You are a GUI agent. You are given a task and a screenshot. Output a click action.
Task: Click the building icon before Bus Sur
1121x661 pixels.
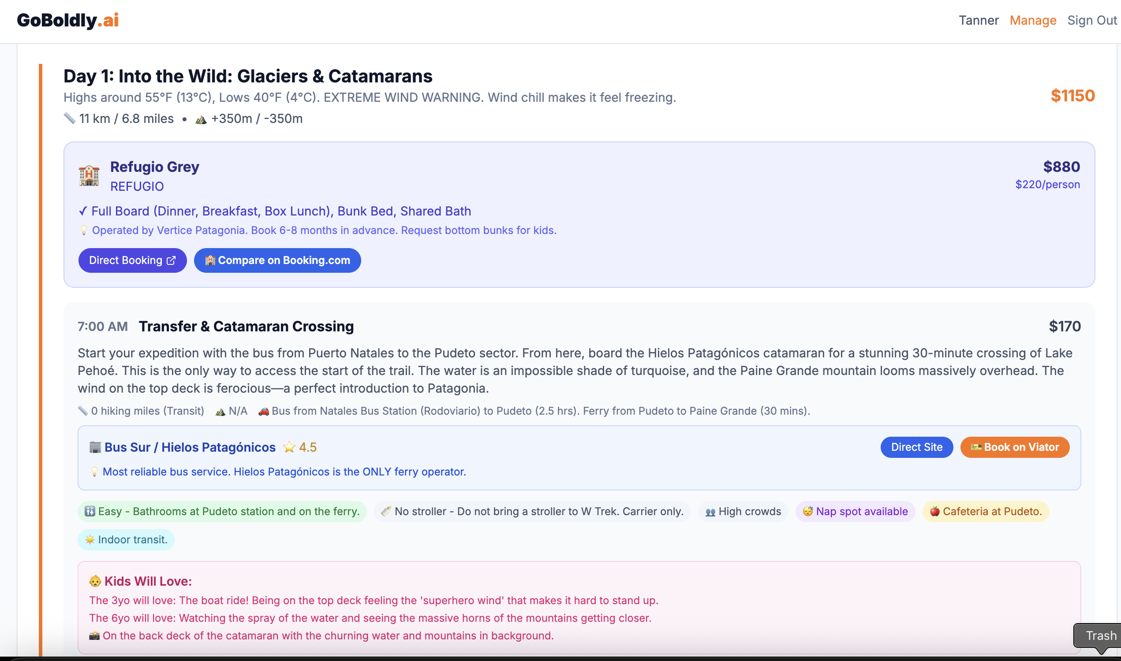tap(95, 447)
